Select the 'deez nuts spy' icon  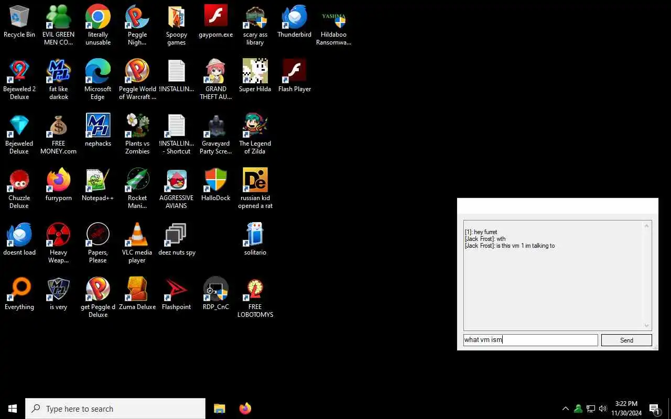(x=177, y=239)
